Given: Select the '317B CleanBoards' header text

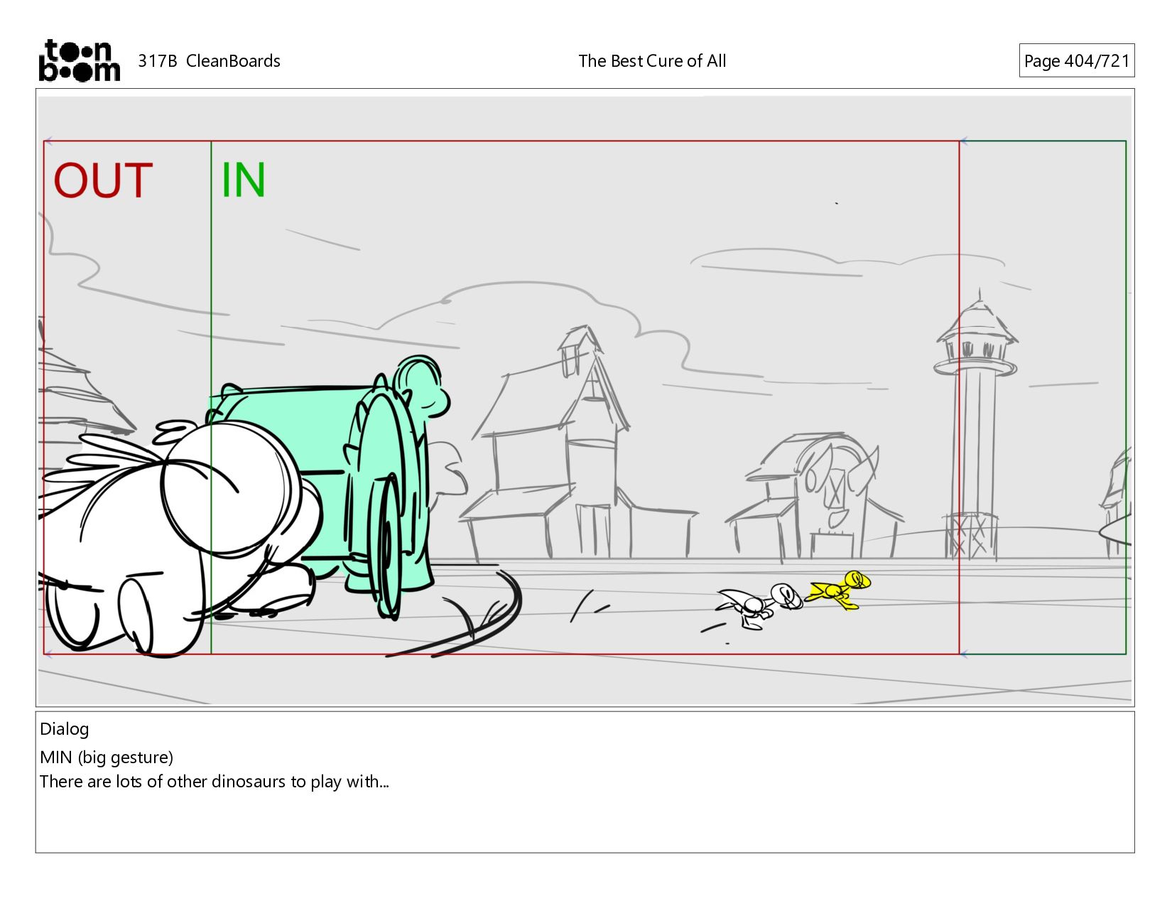Looking at the screenshot, I should [209, 61].
